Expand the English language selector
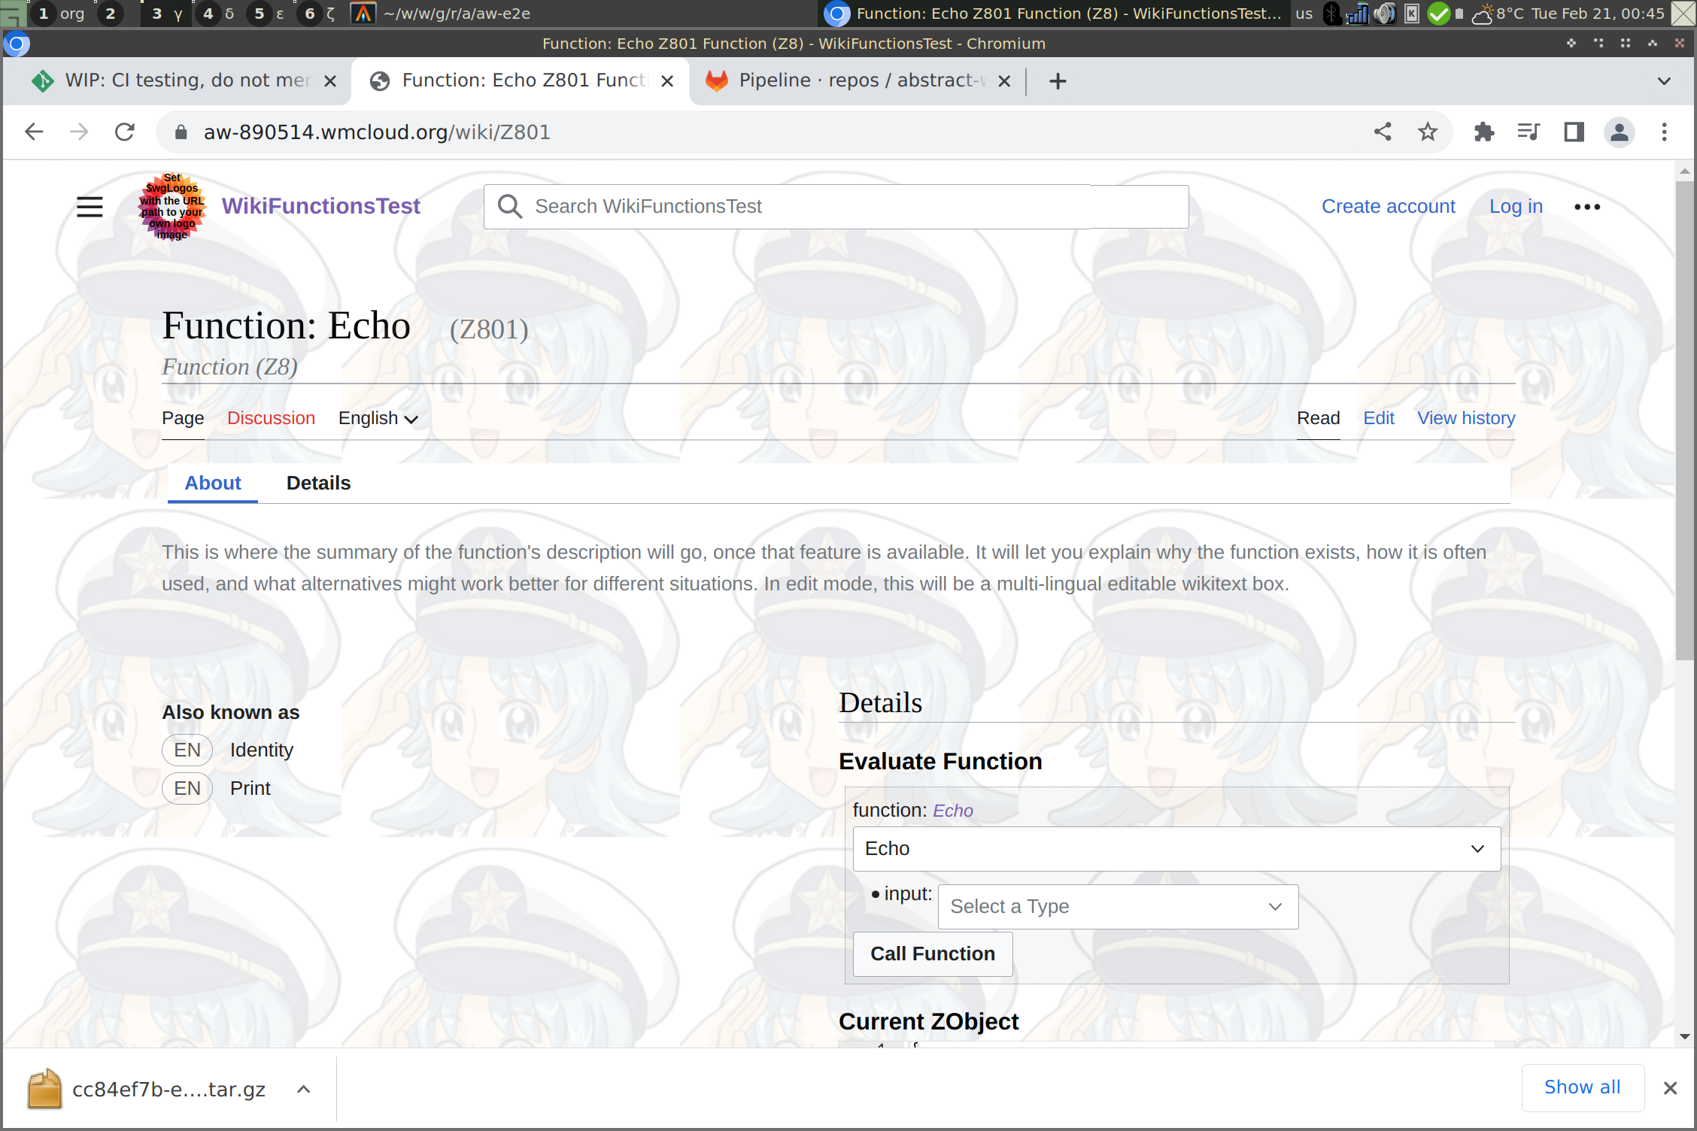1697x1131 pixels. point(378,419)
